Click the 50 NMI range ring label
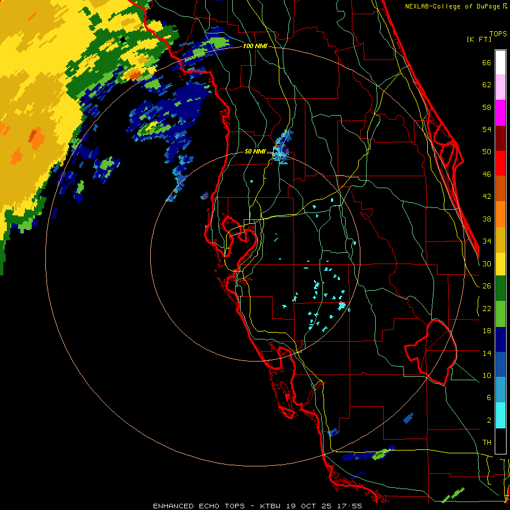Image resolution: width=510 pixels, height=510 pixels. 255,151
